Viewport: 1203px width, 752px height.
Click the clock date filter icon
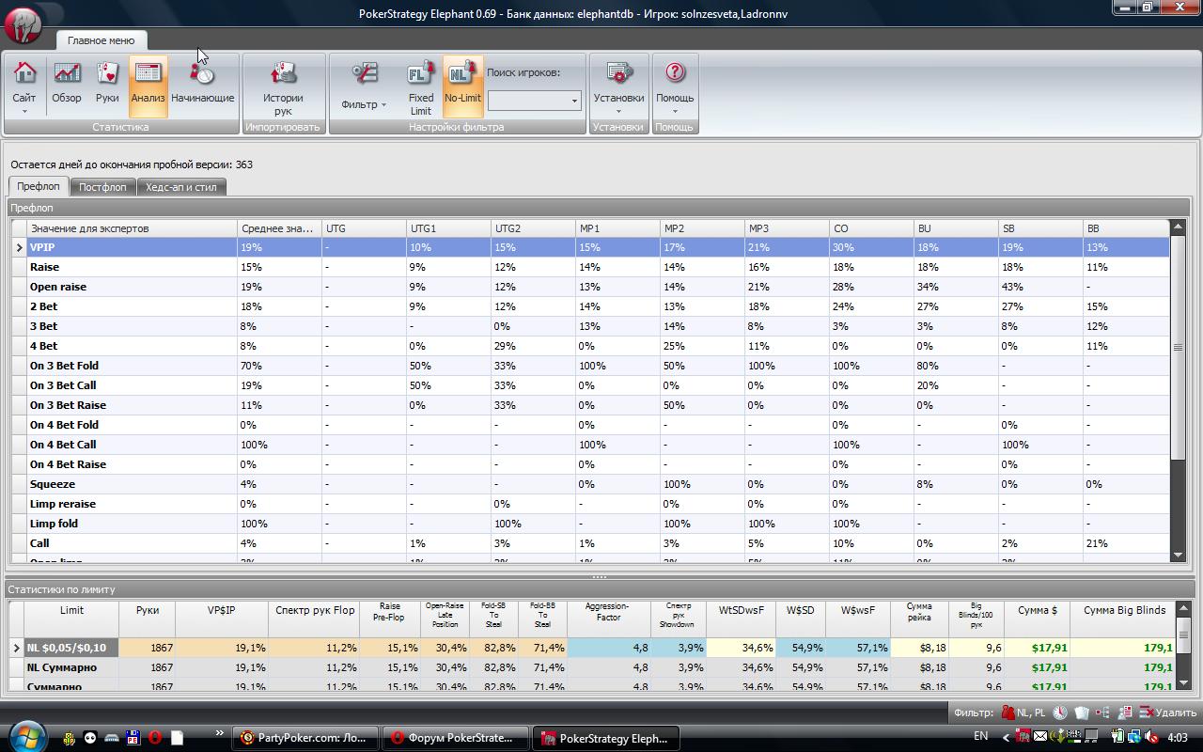[1059, 713]
